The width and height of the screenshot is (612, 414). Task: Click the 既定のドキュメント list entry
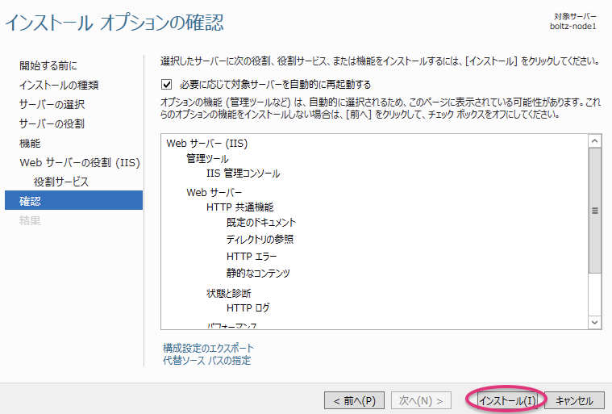(261, 222)
